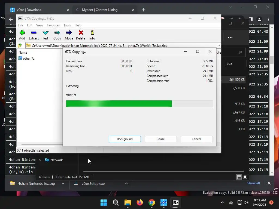The width and height of the screenshot is (279, 209).
Task: Click the 364,570 KB size entry in Explorer
Action: 237,80
